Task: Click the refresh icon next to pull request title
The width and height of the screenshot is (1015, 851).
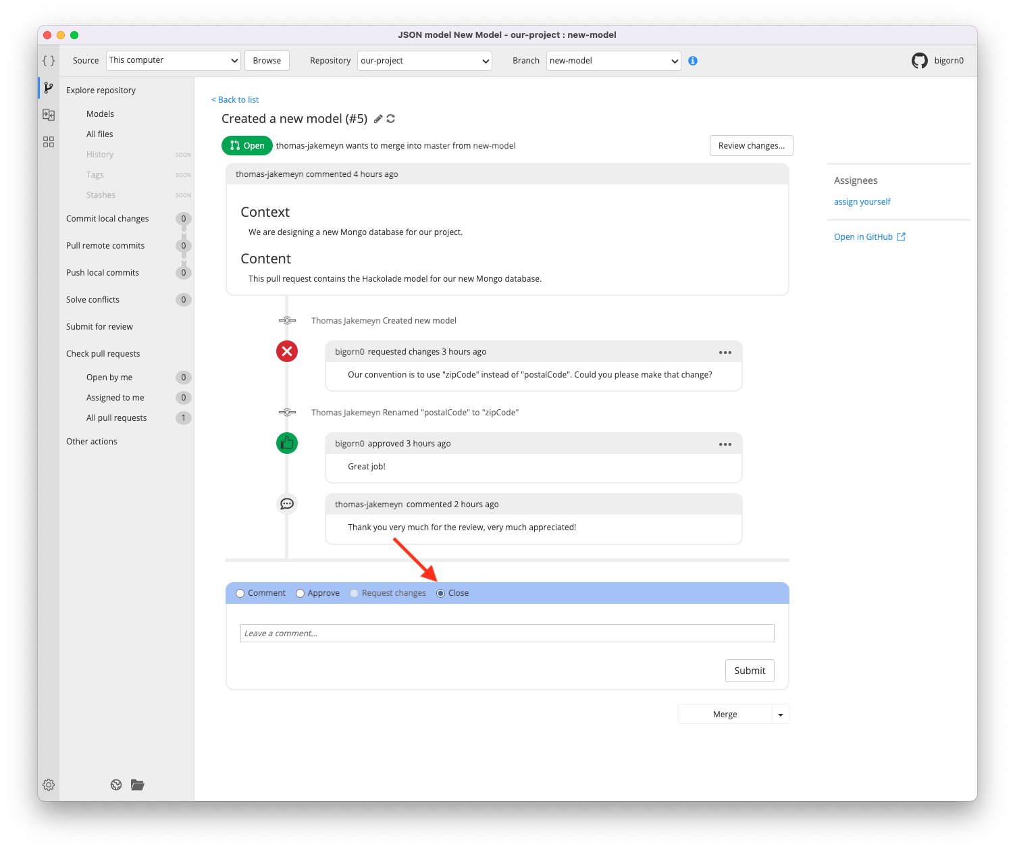Action: tap(391, 118)
